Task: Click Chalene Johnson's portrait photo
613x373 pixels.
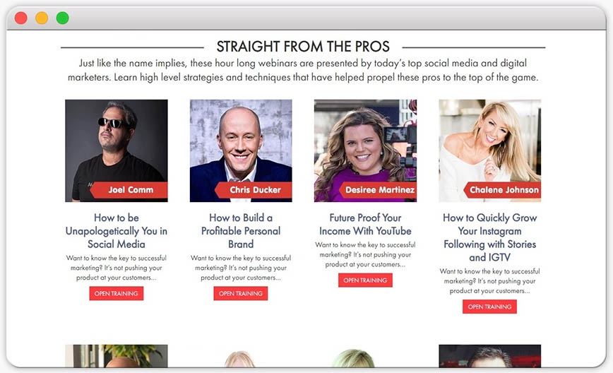Action: tap(490, 150)
